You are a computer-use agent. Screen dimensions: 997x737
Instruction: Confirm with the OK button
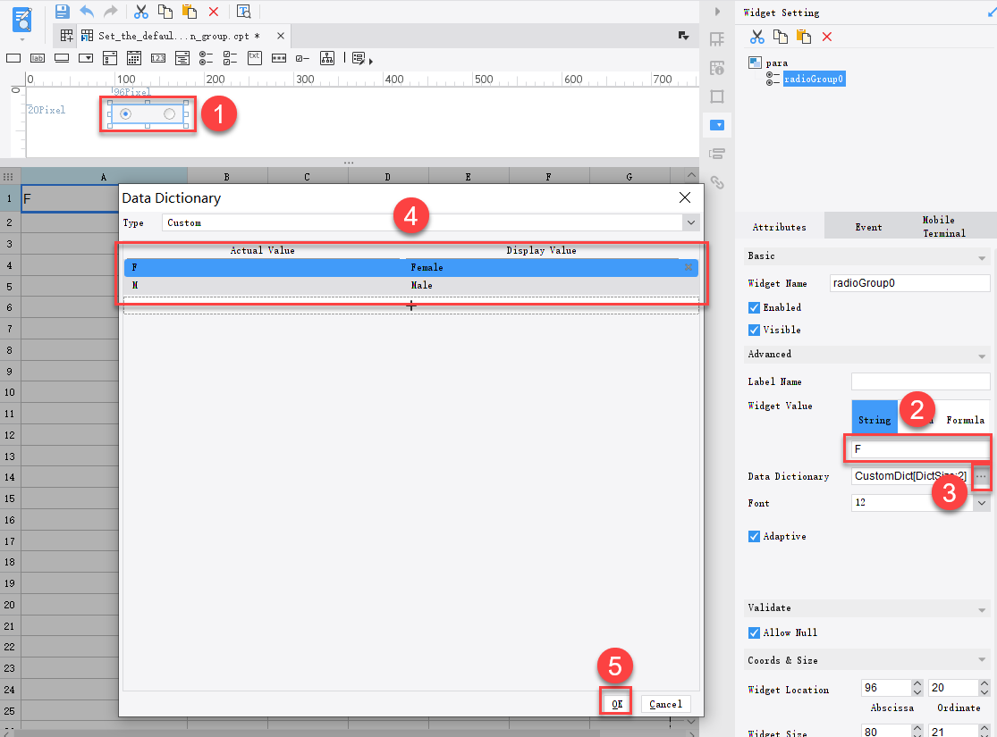(x=615, y=704)
